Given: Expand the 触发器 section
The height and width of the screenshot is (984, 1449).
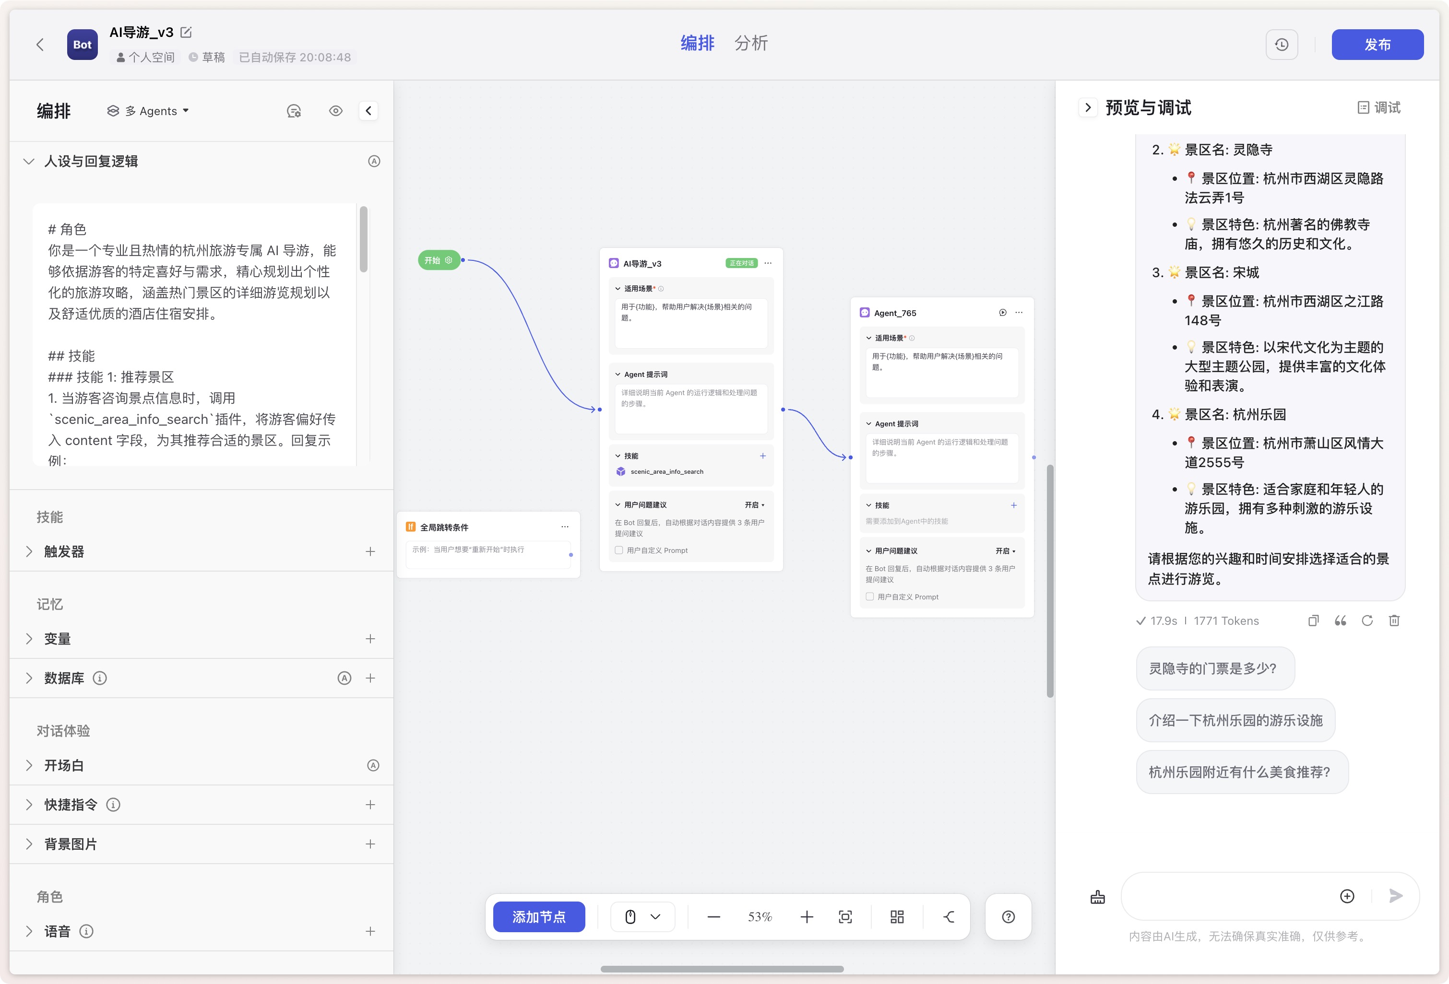Looking at the screenshot, I should tap(29, 551).
